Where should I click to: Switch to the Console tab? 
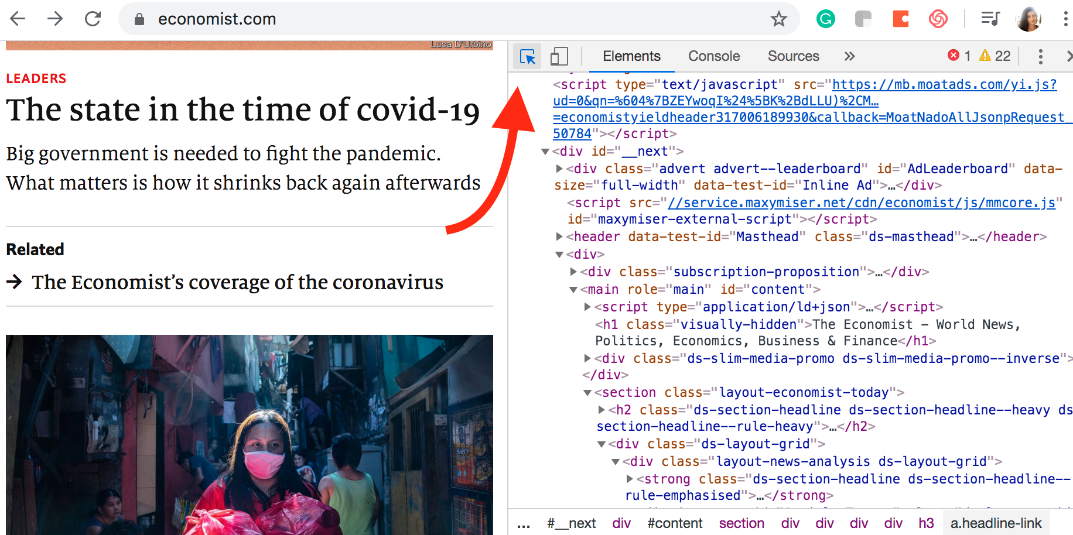[x=714, y=56]
